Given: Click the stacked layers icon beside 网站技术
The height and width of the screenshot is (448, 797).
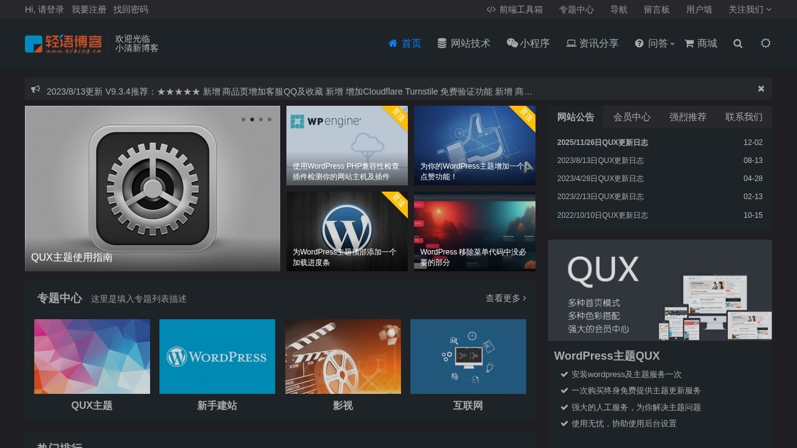Looking at the screenshot, I should [x=442, y=43].
